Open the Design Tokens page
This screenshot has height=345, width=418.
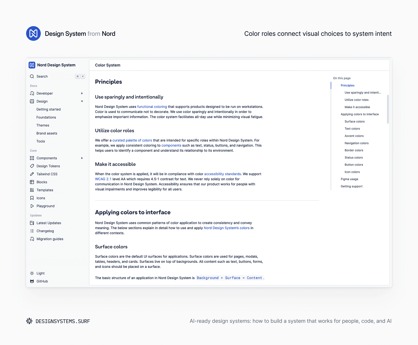(x=48, y=166)
